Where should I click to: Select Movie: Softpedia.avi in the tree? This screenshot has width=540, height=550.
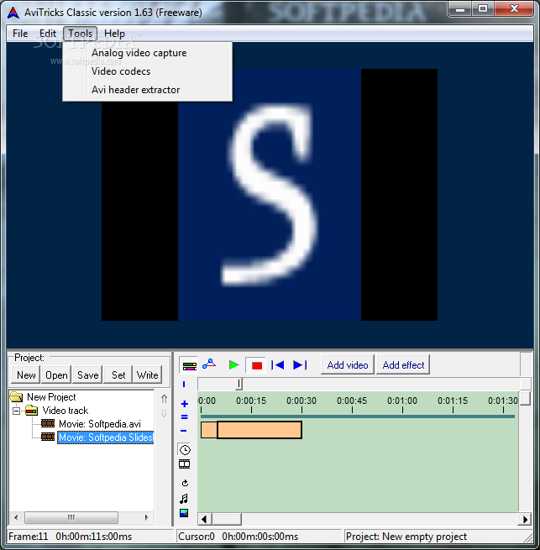(x=100, y=424)
